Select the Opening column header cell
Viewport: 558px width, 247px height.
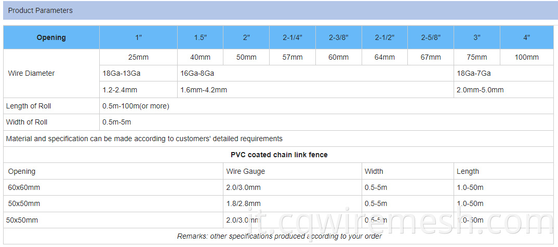pos(51,37)
